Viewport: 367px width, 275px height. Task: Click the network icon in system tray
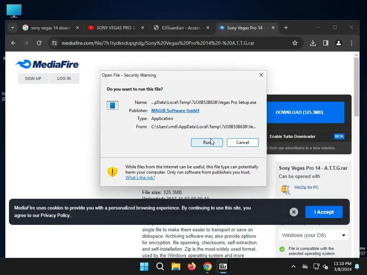tap(316, 266)
